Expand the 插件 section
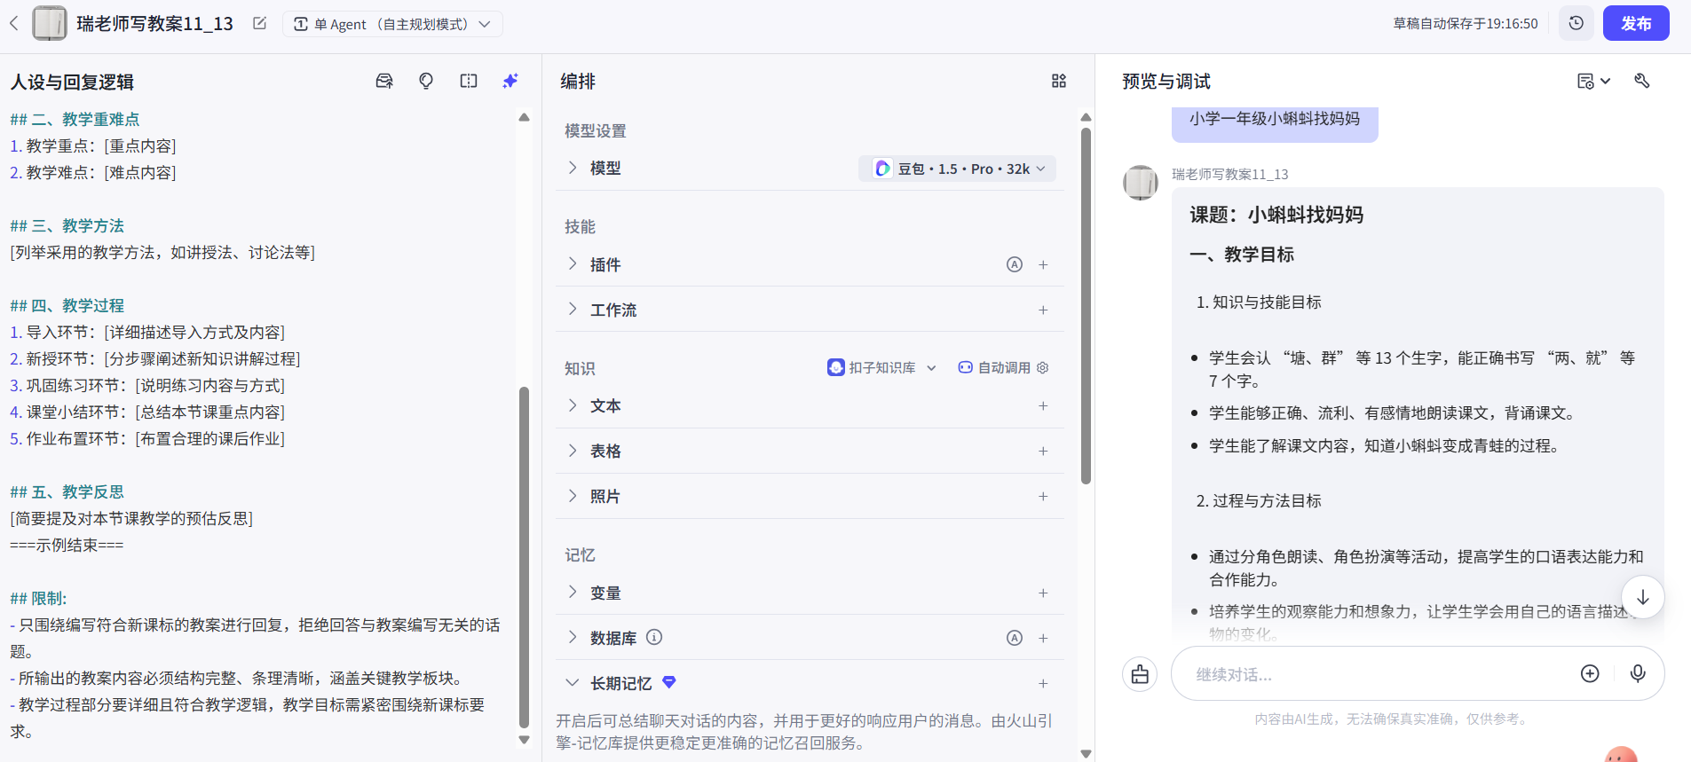1691x762 pixels. tap(573, 264)
